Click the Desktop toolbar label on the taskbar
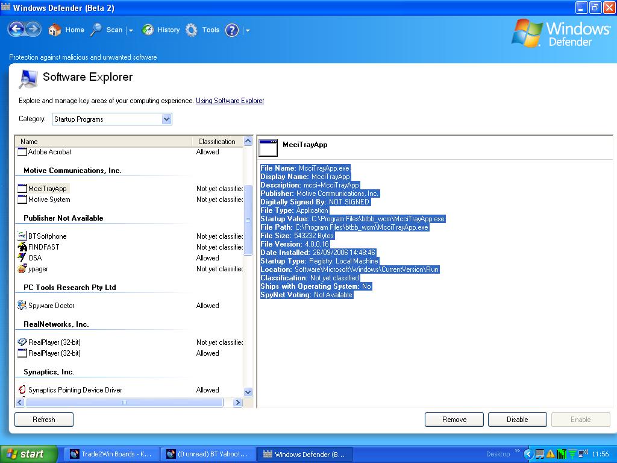617x463 pixels. point(498,455)
